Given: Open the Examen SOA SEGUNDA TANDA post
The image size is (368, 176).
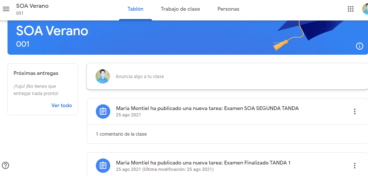Looking at the screenshot, I should 207,108.
